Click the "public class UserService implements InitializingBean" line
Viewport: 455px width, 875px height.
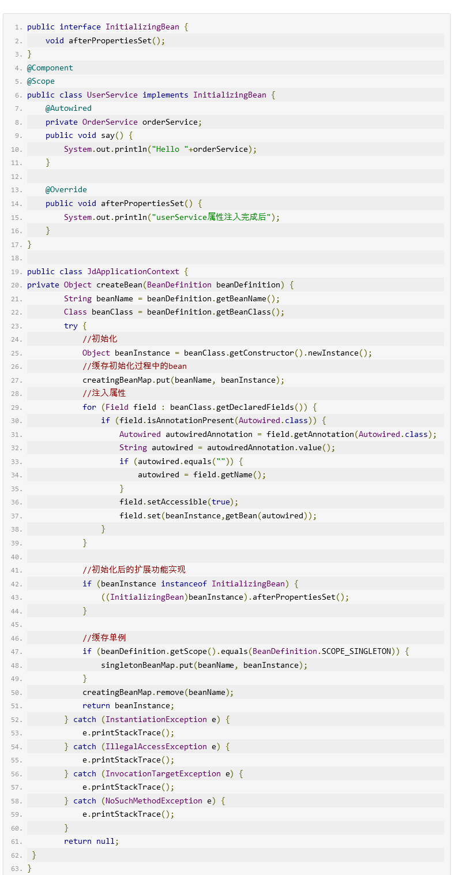tap(152, 95)
